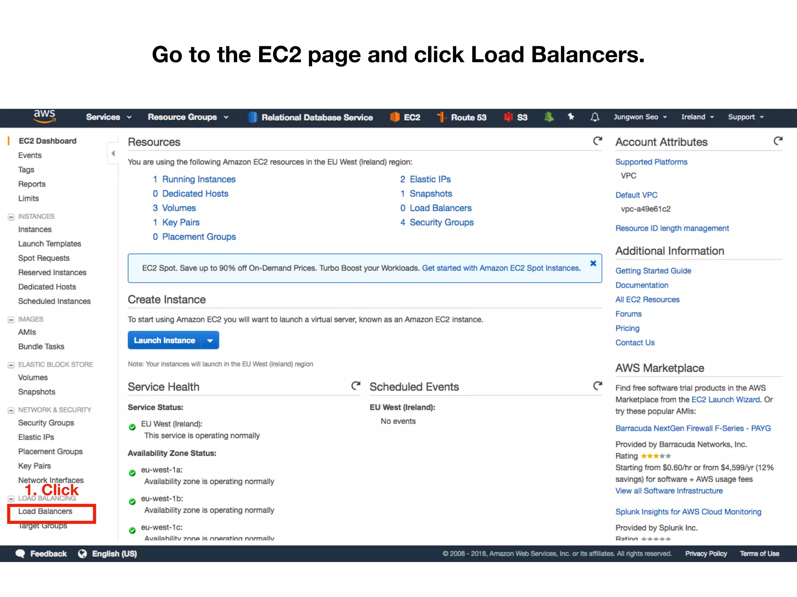Open Spot Requests in the sidebar
This screenshot has height=597, width=797.
(44, 258)
